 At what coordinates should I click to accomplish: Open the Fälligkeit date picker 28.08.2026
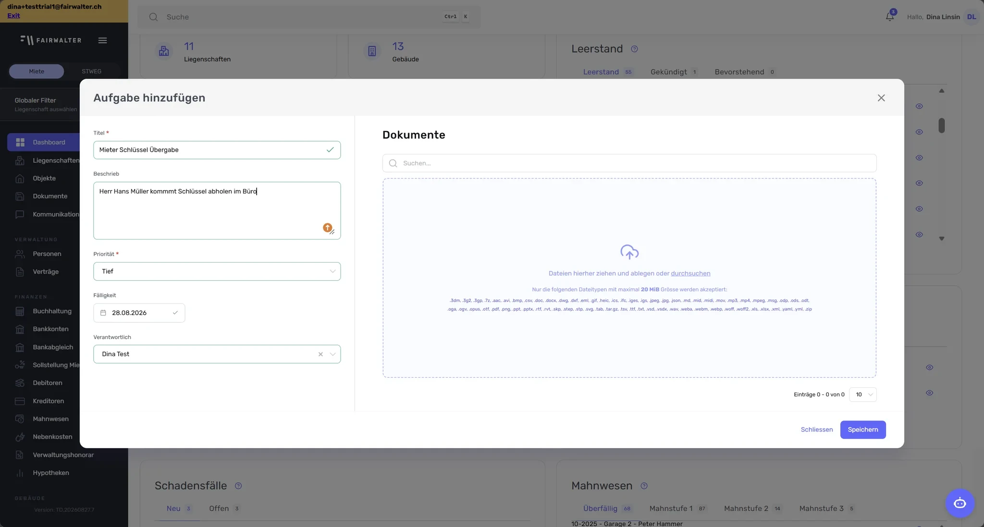(x=139, y=313)
